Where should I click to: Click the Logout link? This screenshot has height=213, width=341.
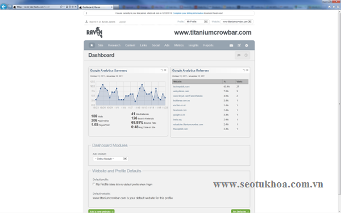click(122, 22)
